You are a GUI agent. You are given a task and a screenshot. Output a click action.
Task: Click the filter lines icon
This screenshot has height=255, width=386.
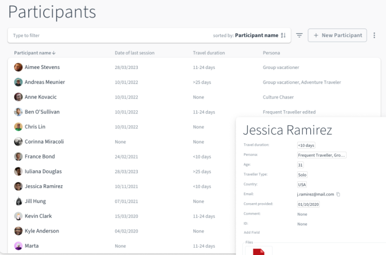pyautogui.click(x=299, y=35)
